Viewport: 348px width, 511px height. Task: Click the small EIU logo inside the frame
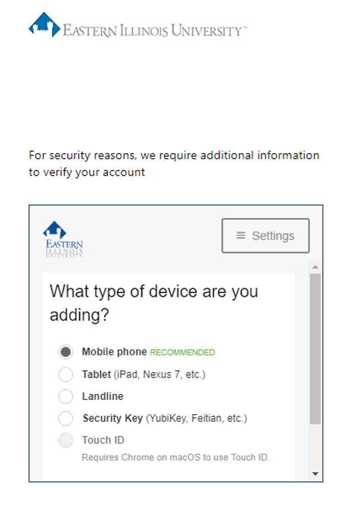pos(63,239)
